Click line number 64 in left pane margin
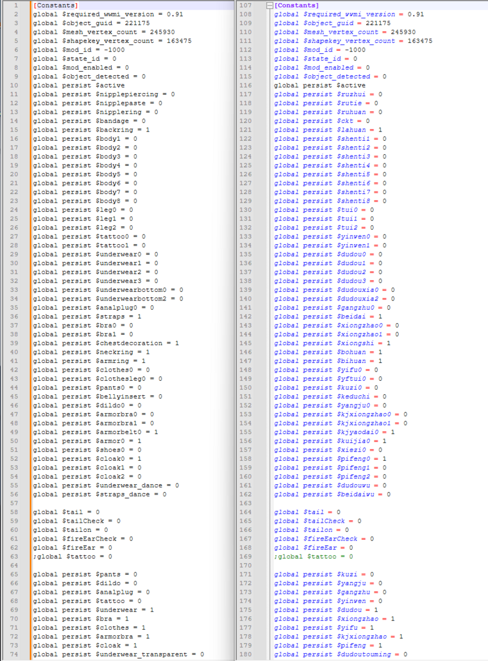 tap(14, 566)
